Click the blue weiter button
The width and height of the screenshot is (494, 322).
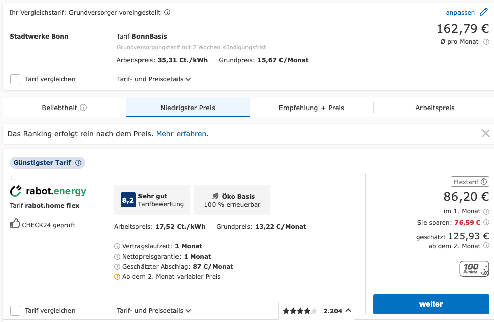[431, 304]
